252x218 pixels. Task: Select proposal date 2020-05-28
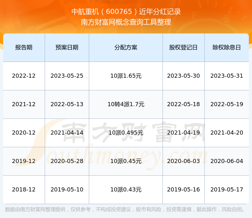coord(67,161)
